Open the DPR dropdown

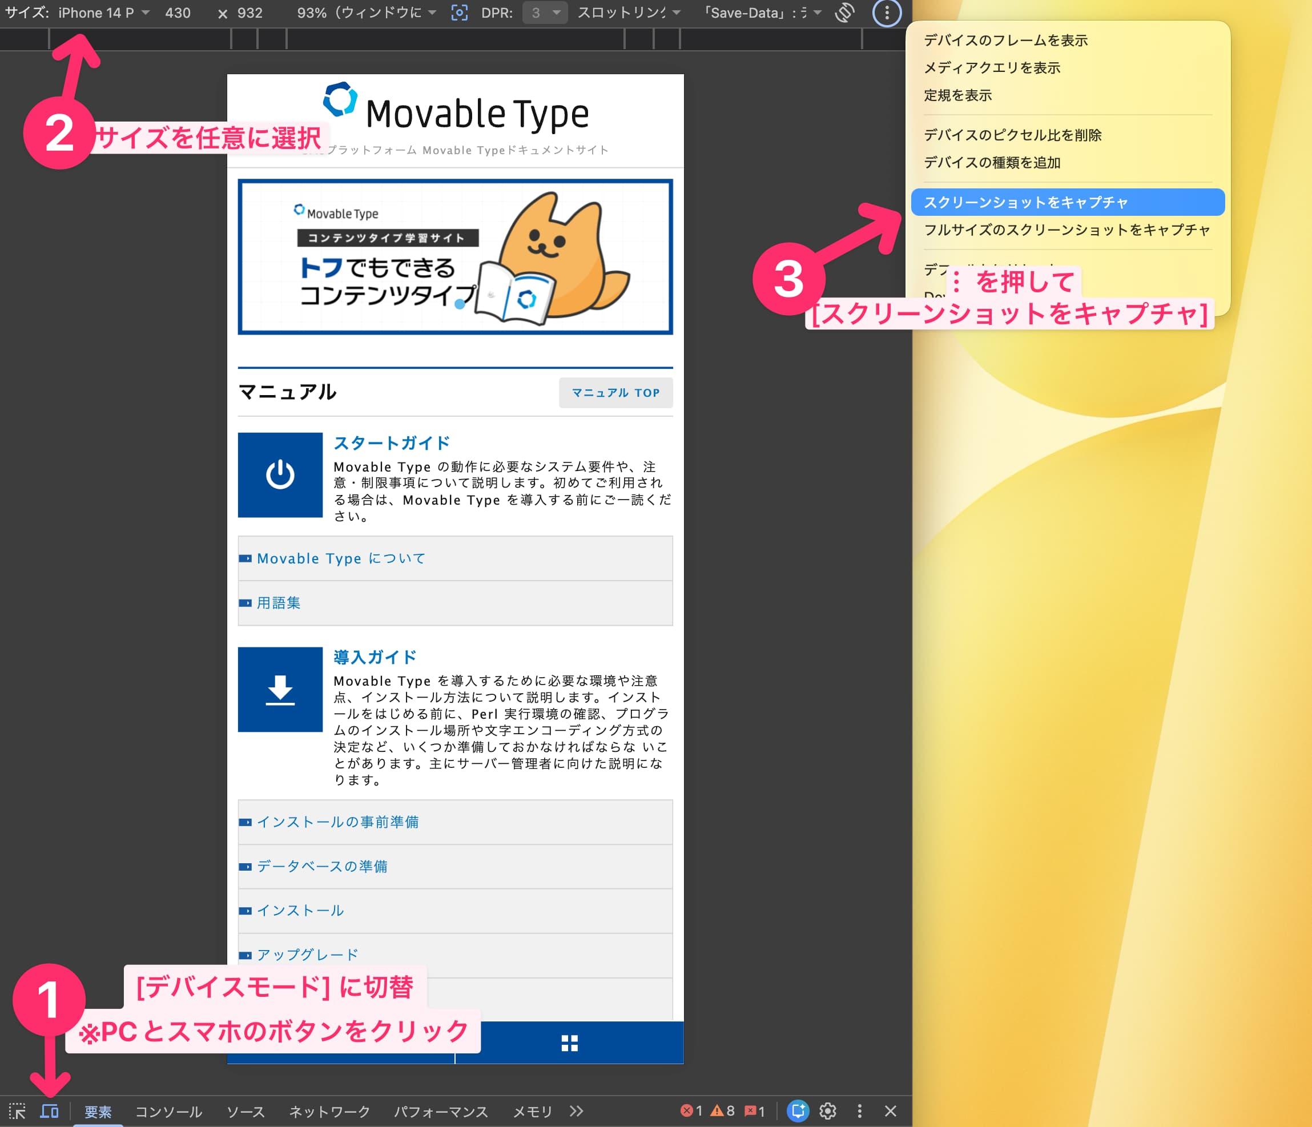(545, 13)
